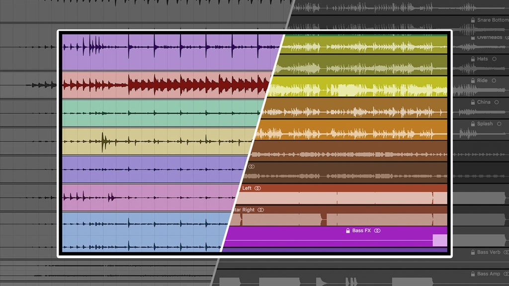509x286 pixels.
Task: Click the light purple block in Bass FX
Action: (x=440, y=241)
